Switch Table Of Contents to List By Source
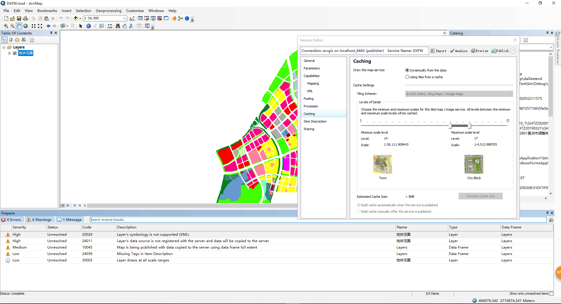Viewport: 561px width, 304px height. coord(11,40)
